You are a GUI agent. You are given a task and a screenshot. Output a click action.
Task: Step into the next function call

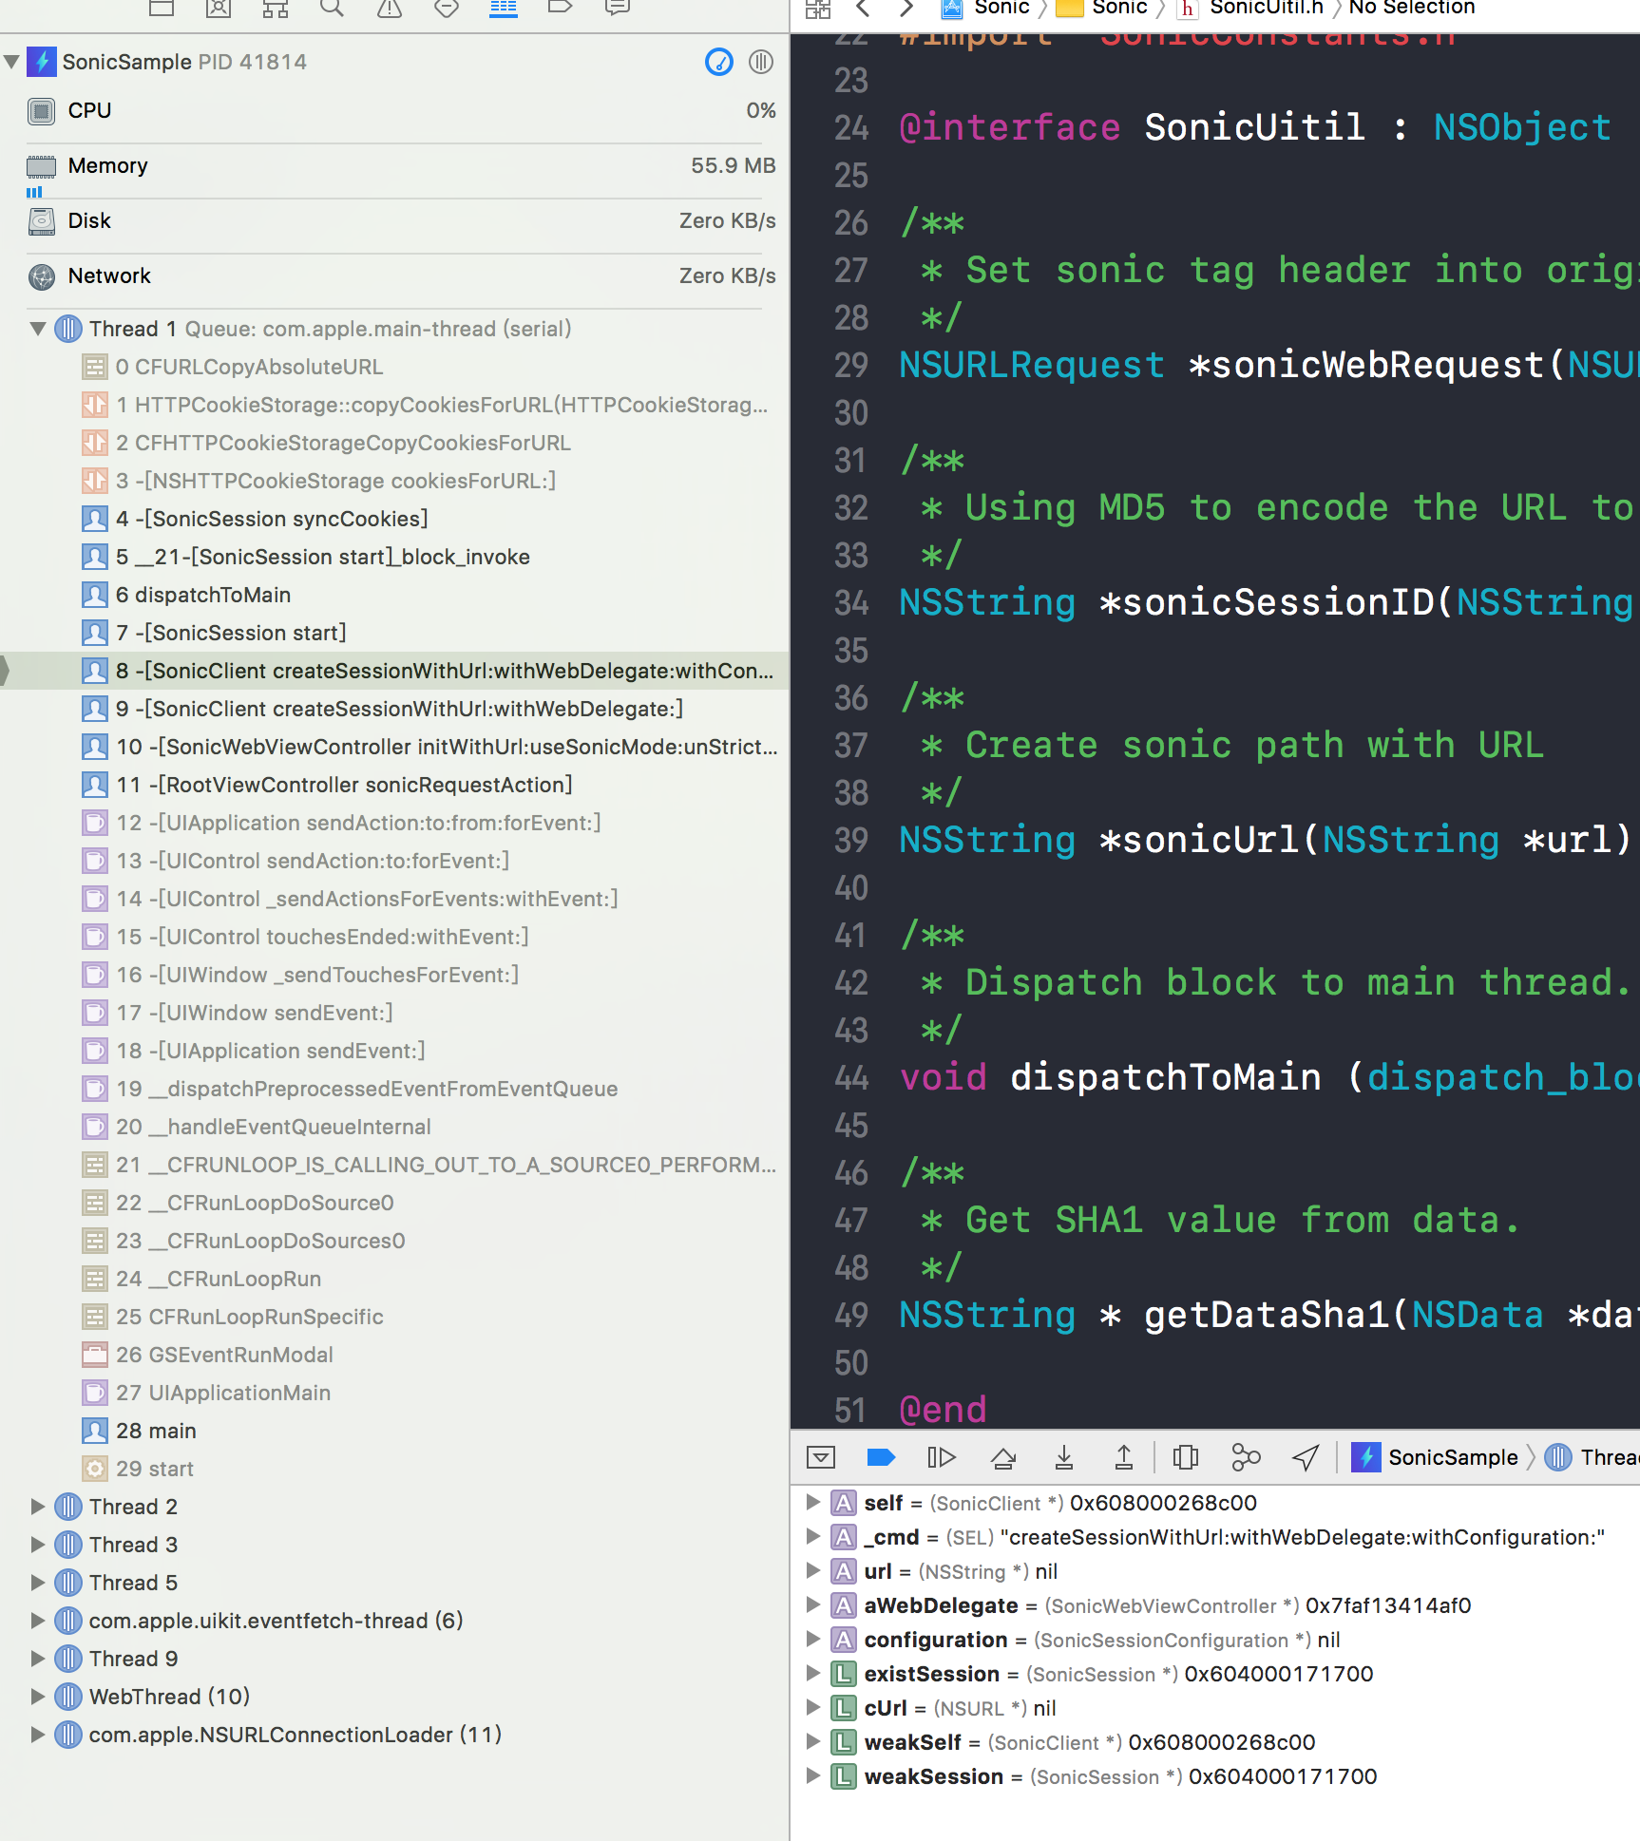pos(1064,1456)
